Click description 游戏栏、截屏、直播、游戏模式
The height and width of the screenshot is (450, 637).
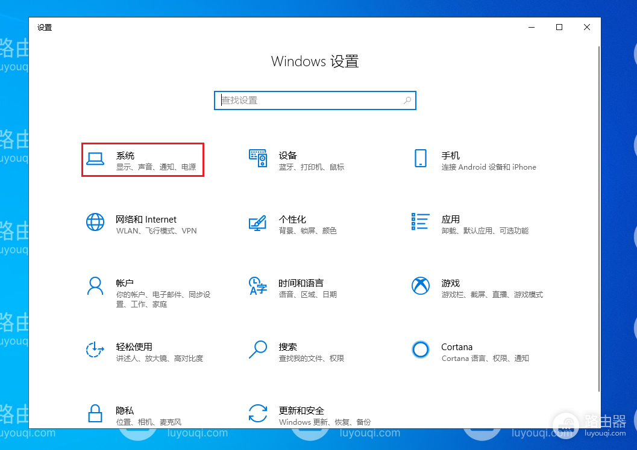point(492,294)
